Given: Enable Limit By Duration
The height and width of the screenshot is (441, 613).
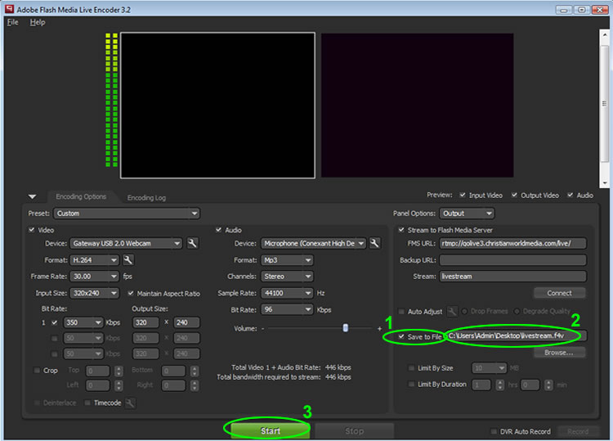Looking at the screenshot, I should (411, 385).
